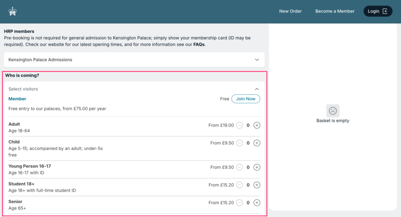
Task: Add one Student 18+ ticket
Action: point(257,185)
